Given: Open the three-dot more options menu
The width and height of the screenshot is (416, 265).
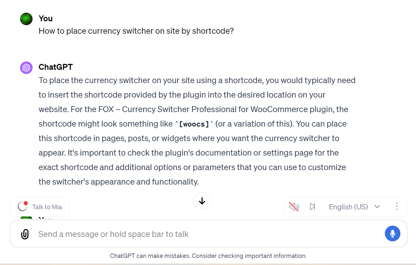Looking at the screenshot, I should click(x=397, y=206).
